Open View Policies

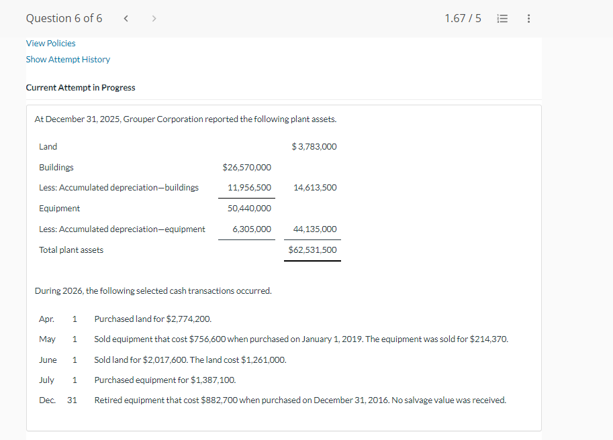(50, 43)
